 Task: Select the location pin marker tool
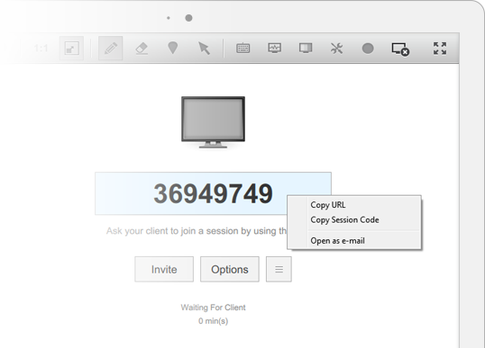point(172,49)
